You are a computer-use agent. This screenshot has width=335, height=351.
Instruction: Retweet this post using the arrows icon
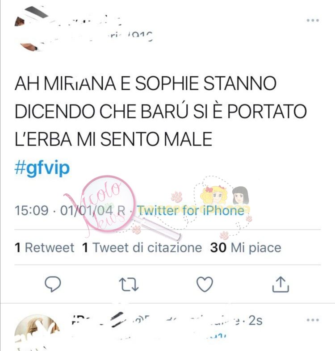click(129, 284)
